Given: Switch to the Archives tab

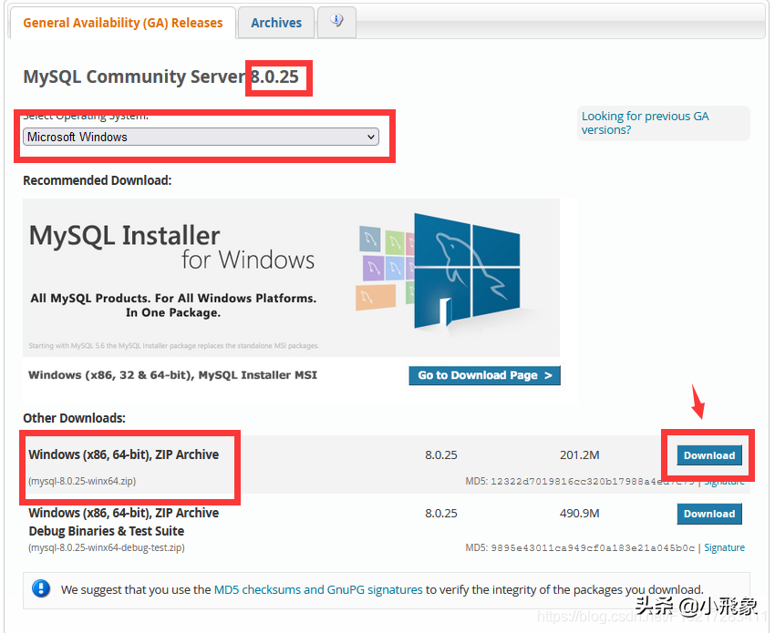Looking at the screenshot, I should tap(275, 23).
